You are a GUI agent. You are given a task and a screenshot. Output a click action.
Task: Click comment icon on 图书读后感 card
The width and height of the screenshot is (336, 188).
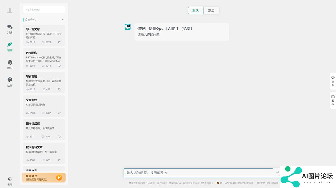point(43,137)
